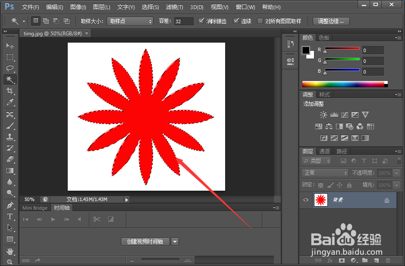405x266 pixels.
Task: Enable sample all layers (对所有图层取样)
Action: click(260, 21)
